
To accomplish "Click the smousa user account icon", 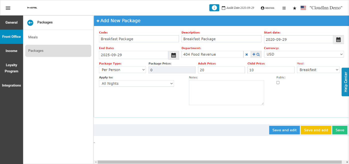I will point(262,8).
